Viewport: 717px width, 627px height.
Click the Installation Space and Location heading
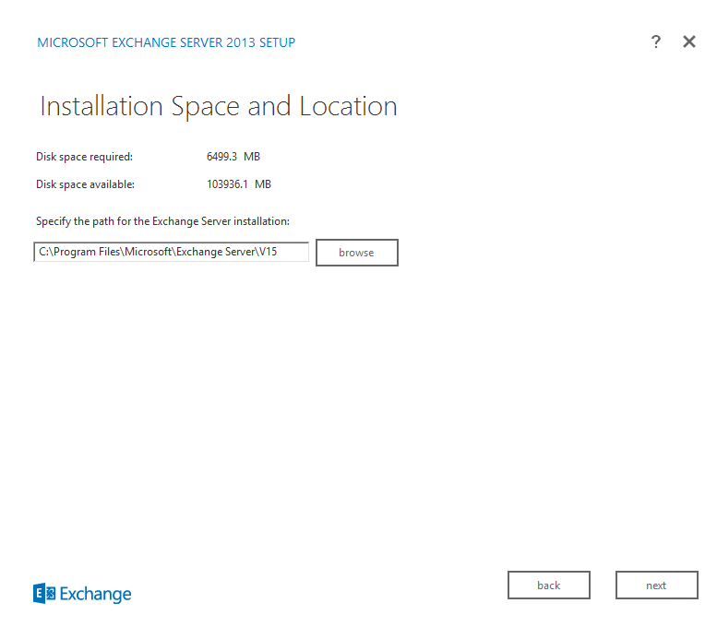[219, 106]
